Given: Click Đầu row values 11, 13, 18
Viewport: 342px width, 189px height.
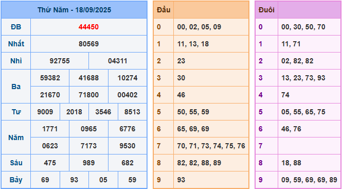Looking at the screenshot, I should 193,44.
